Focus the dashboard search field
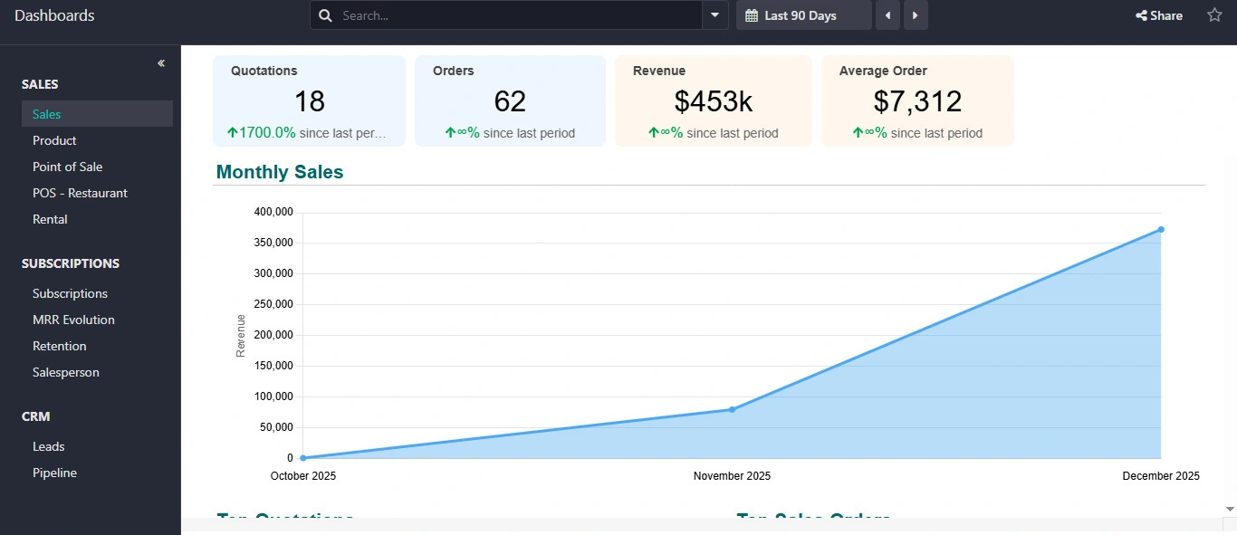The width and height of the screenshot is (1237, 535). pos(516,15)
